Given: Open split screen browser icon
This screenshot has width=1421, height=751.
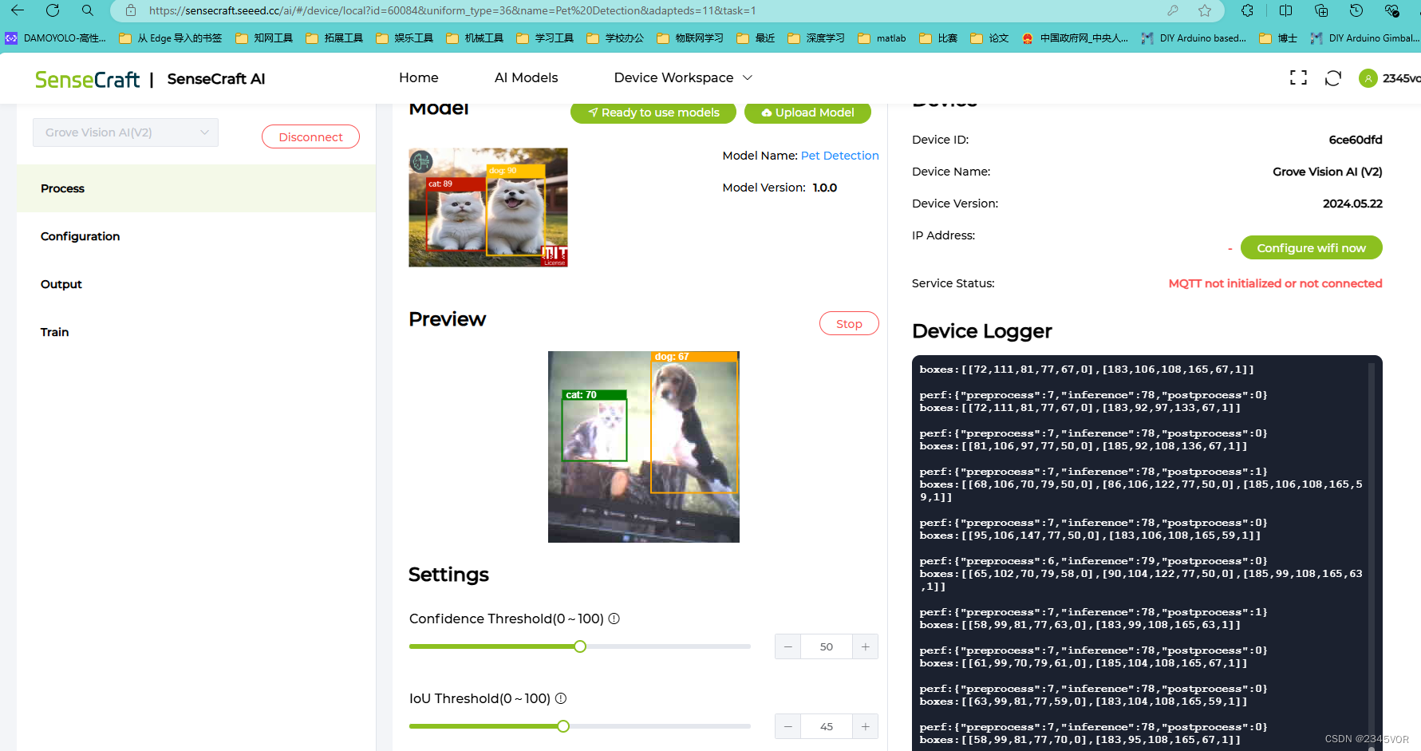Looking at the screenshot, I should pos(1285,10).
